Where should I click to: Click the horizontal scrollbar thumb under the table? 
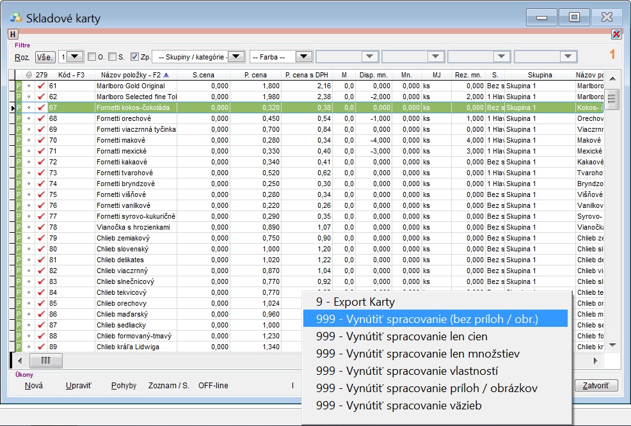pos(45,361)
